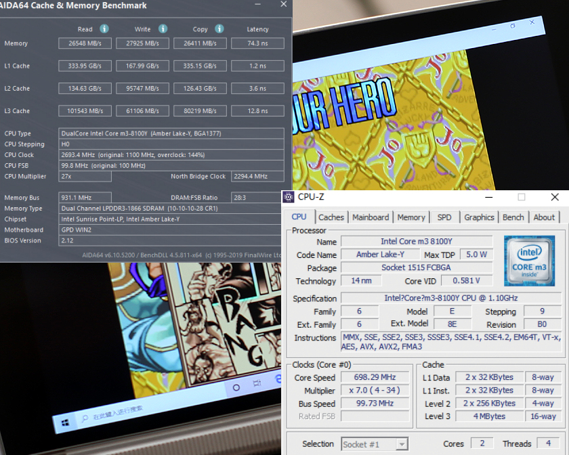
Task: Click the BIOS Version field 2.12
Action: coord(171,240)
